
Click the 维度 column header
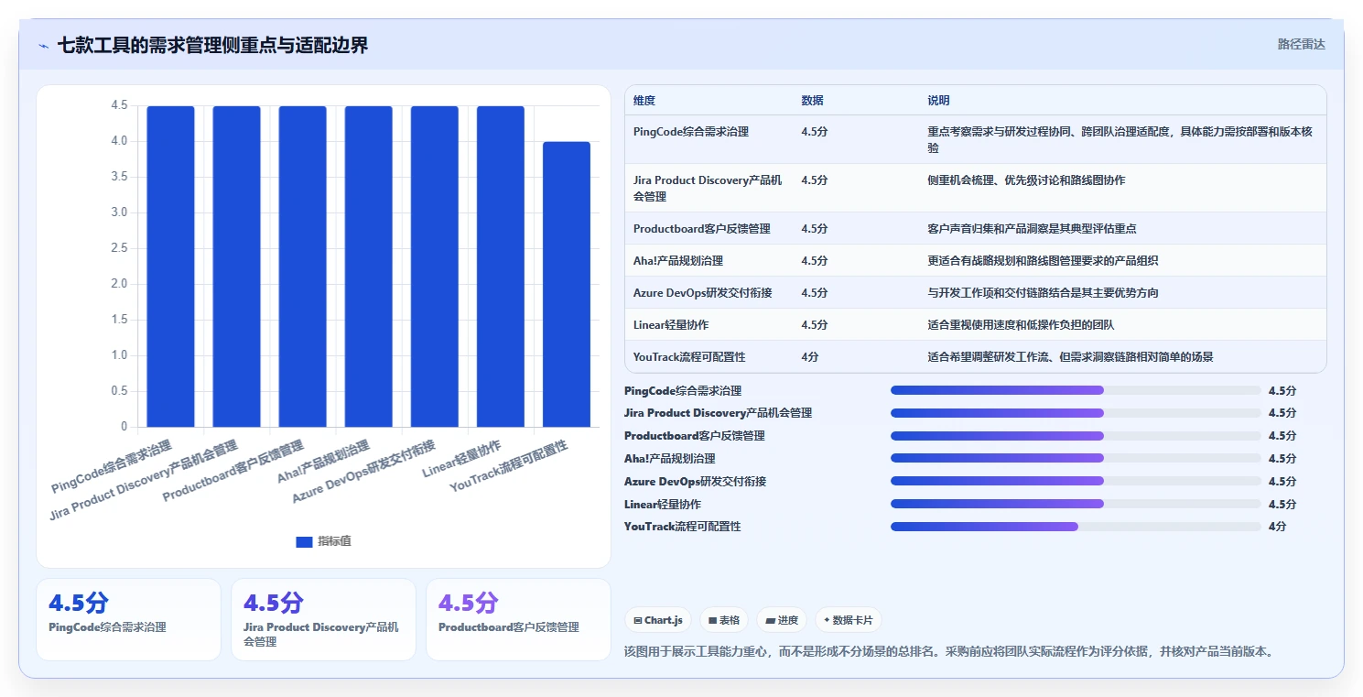coord(644,101)
